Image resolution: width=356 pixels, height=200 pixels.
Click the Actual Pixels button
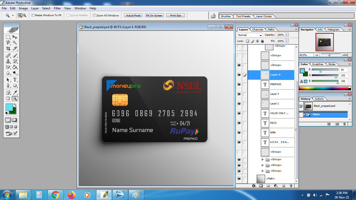click(x=133, y=16)
